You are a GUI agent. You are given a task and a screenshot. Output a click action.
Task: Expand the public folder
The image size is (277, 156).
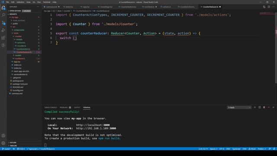tap(15, 24)
